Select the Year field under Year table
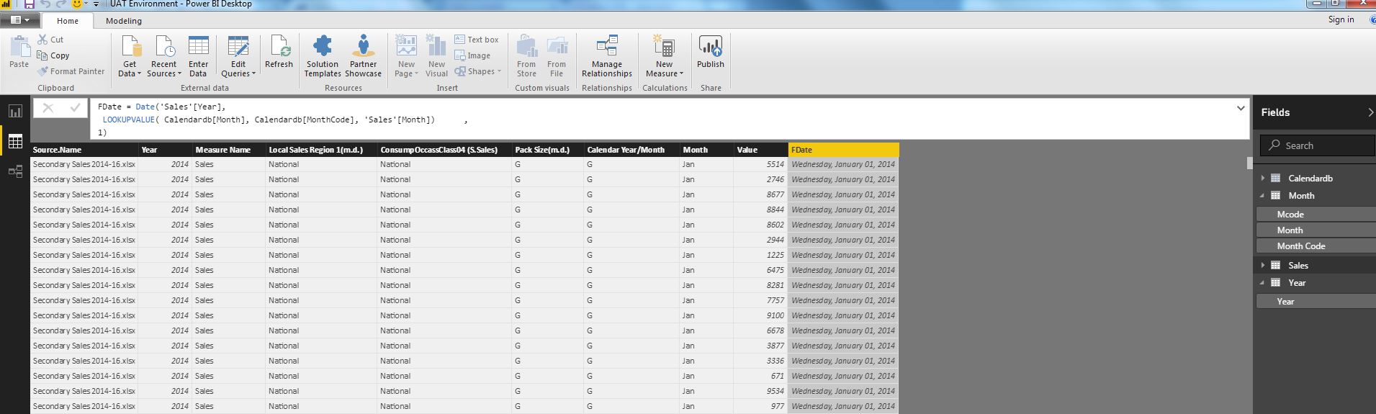Viewport: 1376px width, 414px height. 1316,301
